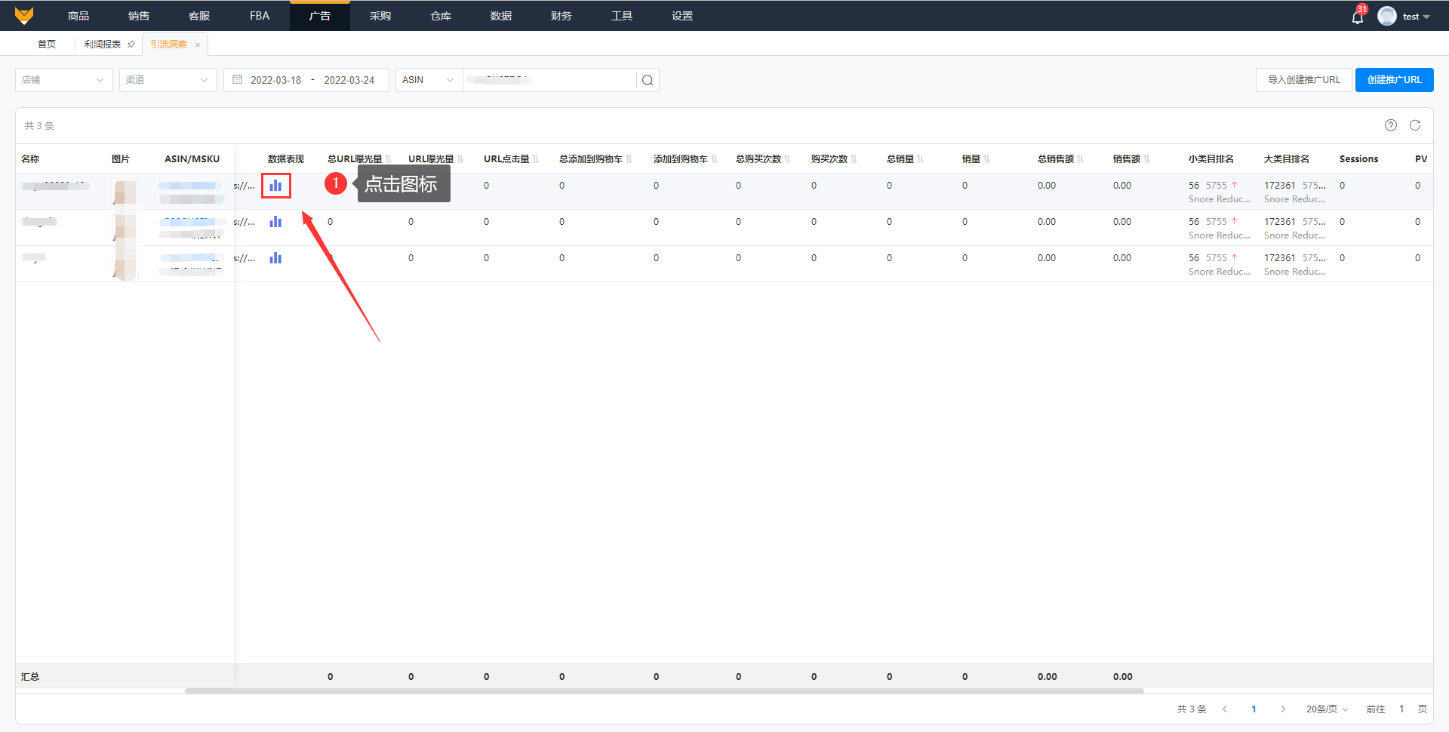The width and height of the screenshot is (1449, 732).
Task: Sort by URL曝光量 column
Action: tap(460, 159)
